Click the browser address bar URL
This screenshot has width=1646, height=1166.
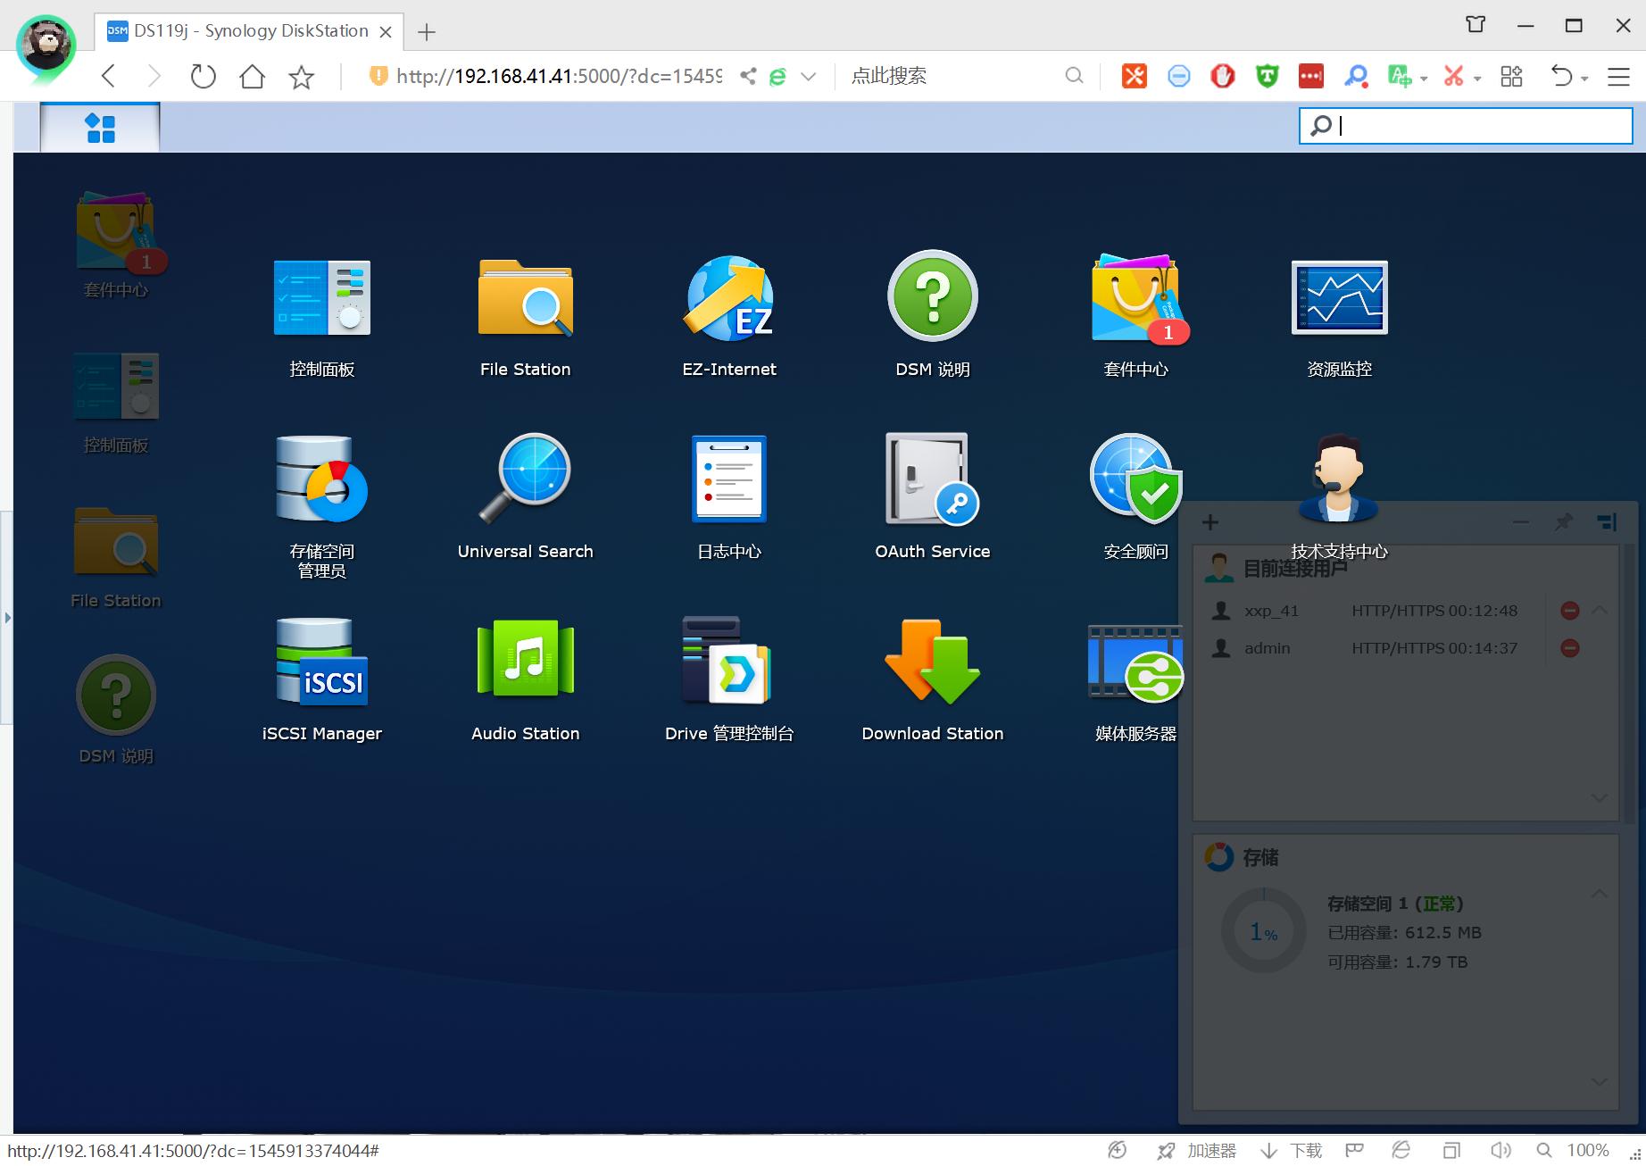tap(559, 77)
